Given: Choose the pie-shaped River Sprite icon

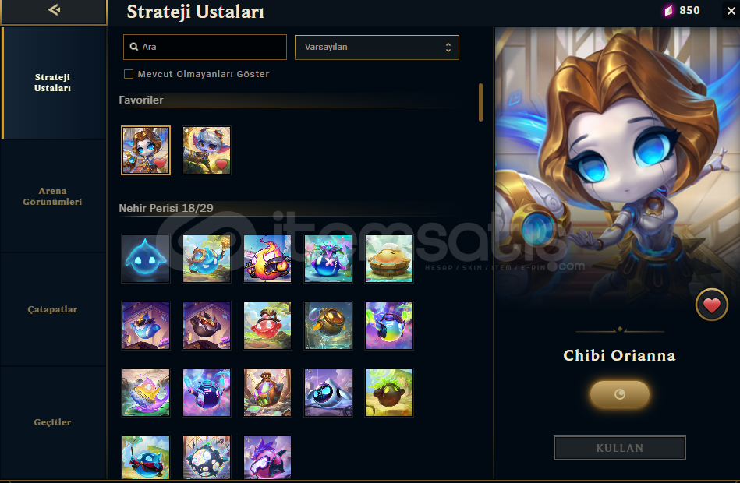Looking at the screenshot, I should point(389,259).
